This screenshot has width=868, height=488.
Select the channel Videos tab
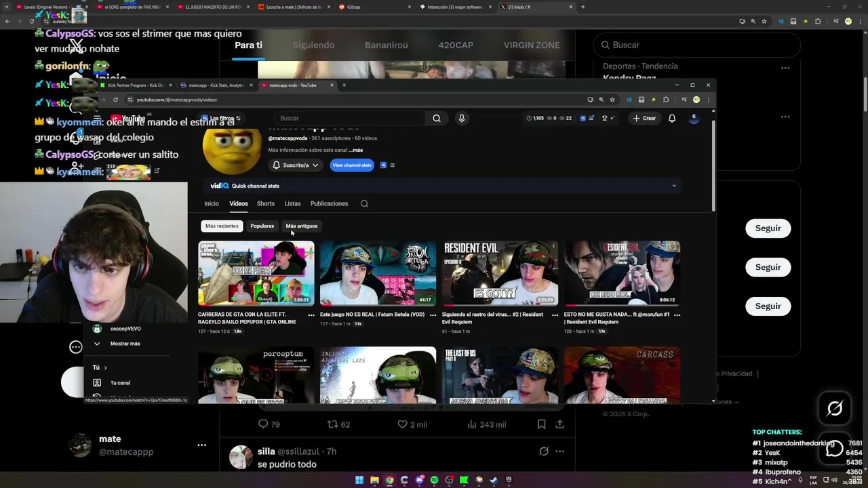pyautogui.click(x=239, y=203)
